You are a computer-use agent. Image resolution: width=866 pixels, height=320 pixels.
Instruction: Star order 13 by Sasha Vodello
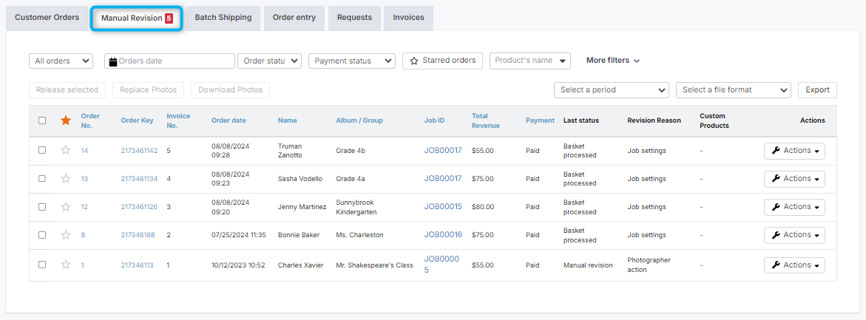(66, 178)
